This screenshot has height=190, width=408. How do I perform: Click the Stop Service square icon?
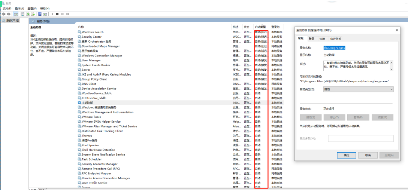[57, 14]
